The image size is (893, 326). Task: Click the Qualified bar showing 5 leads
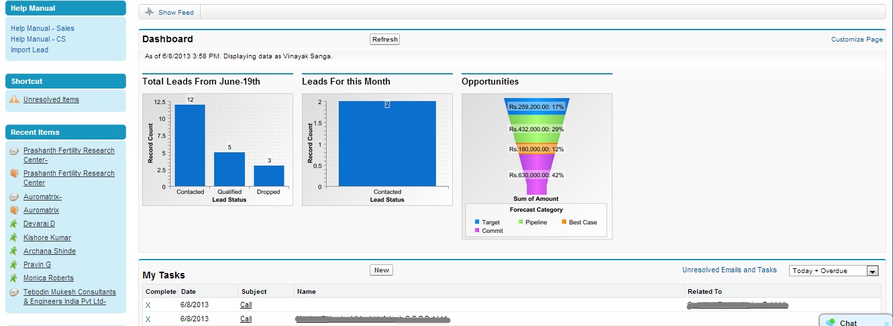(229, 169)
